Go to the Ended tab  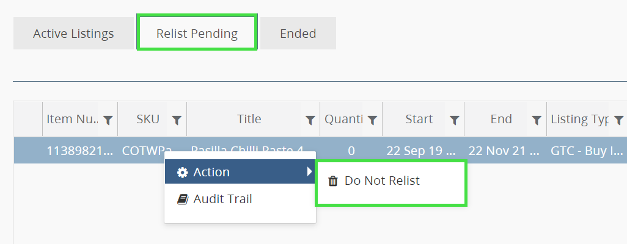click(298, 34)
